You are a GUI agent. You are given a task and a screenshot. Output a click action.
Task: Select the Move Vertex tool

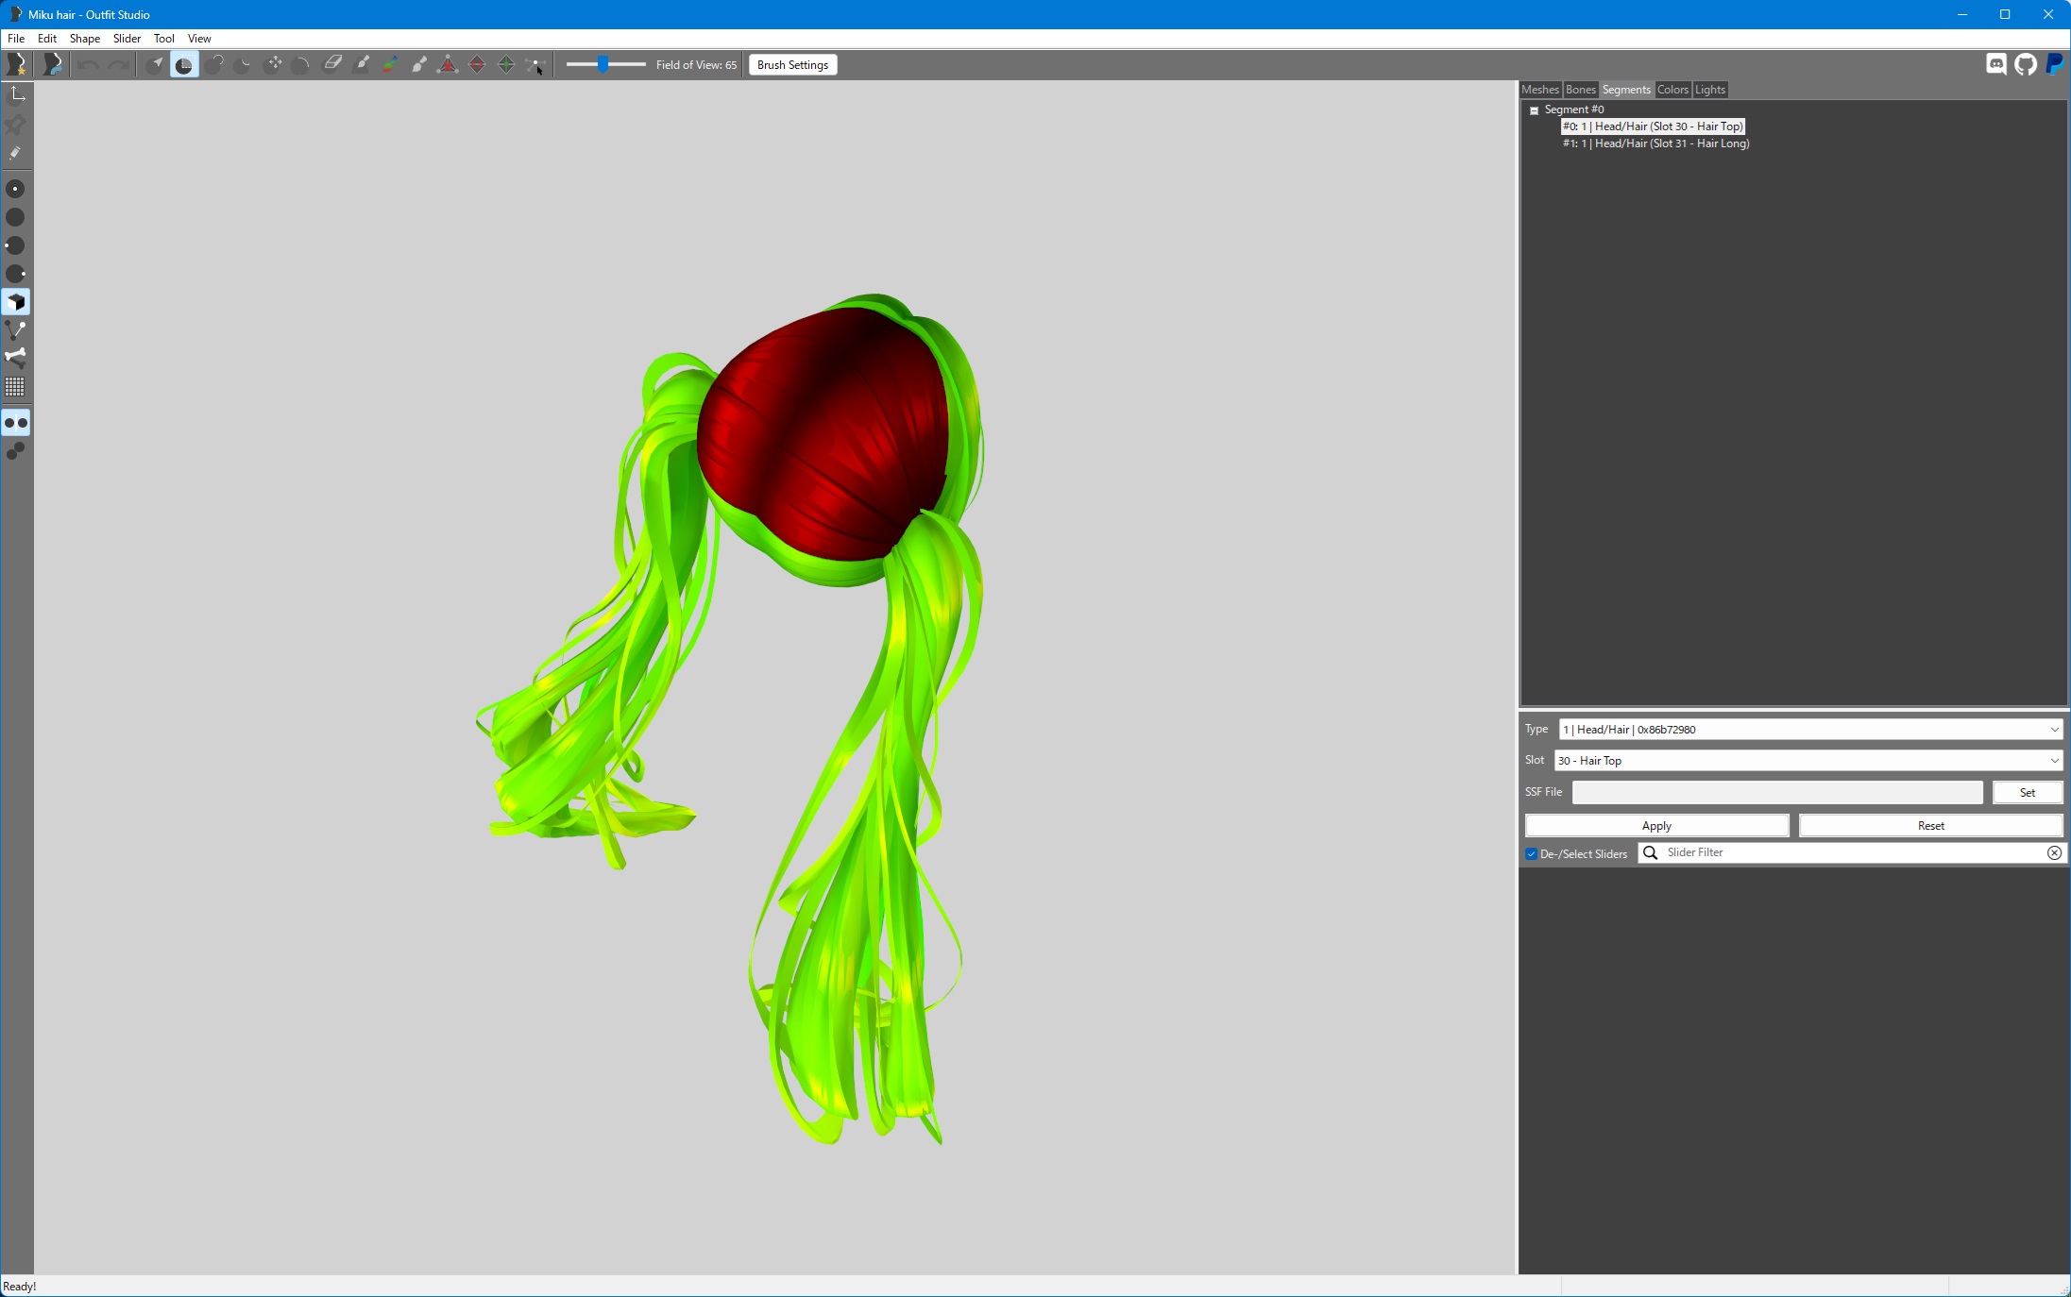535,64
